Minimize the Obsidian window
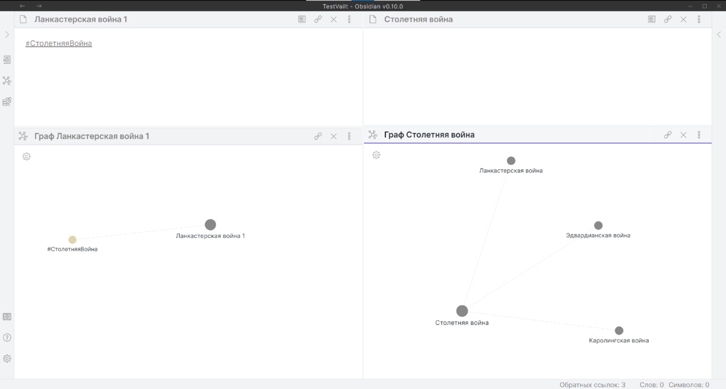Screen dimensions: 726x389 pyautogui.click(x=689, y=5)
